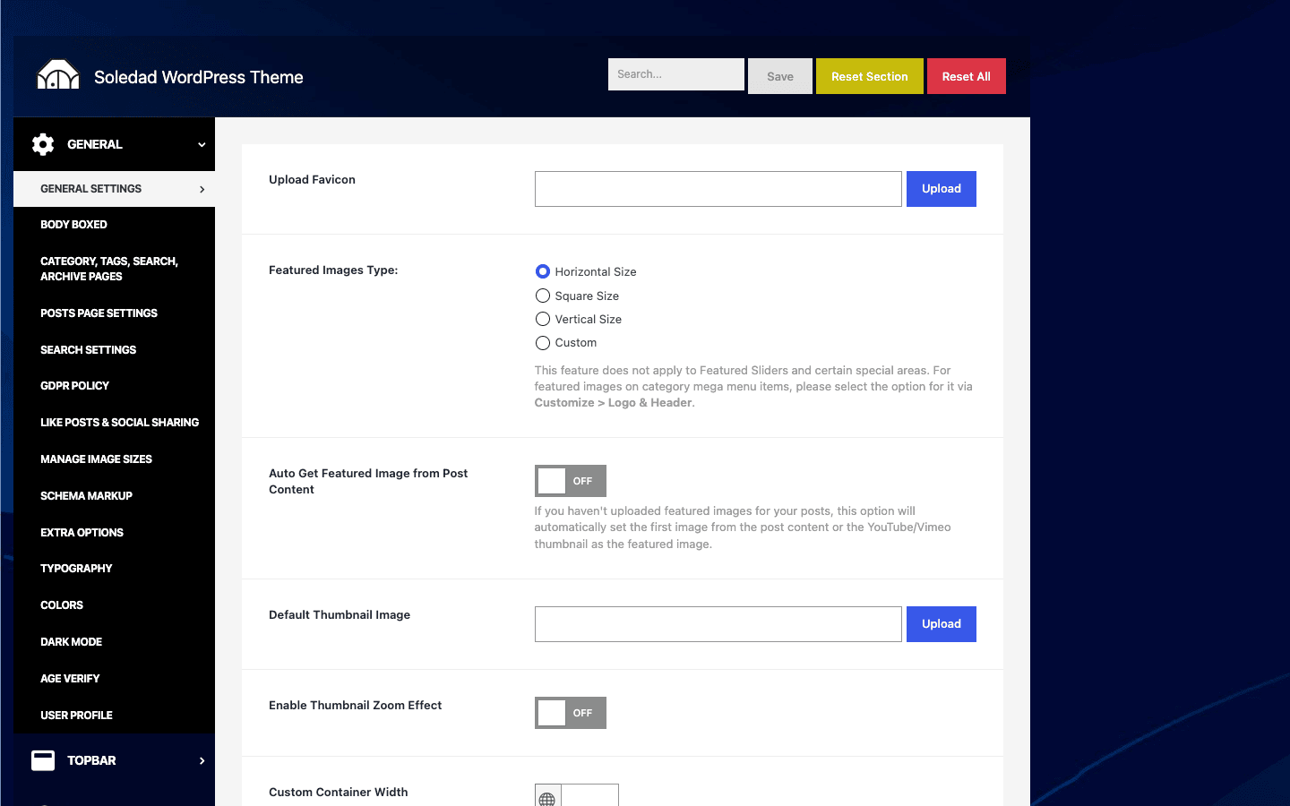Select Custom featured image type
This screenshot has width=1290, height=806.
click(x=542, y=343)
